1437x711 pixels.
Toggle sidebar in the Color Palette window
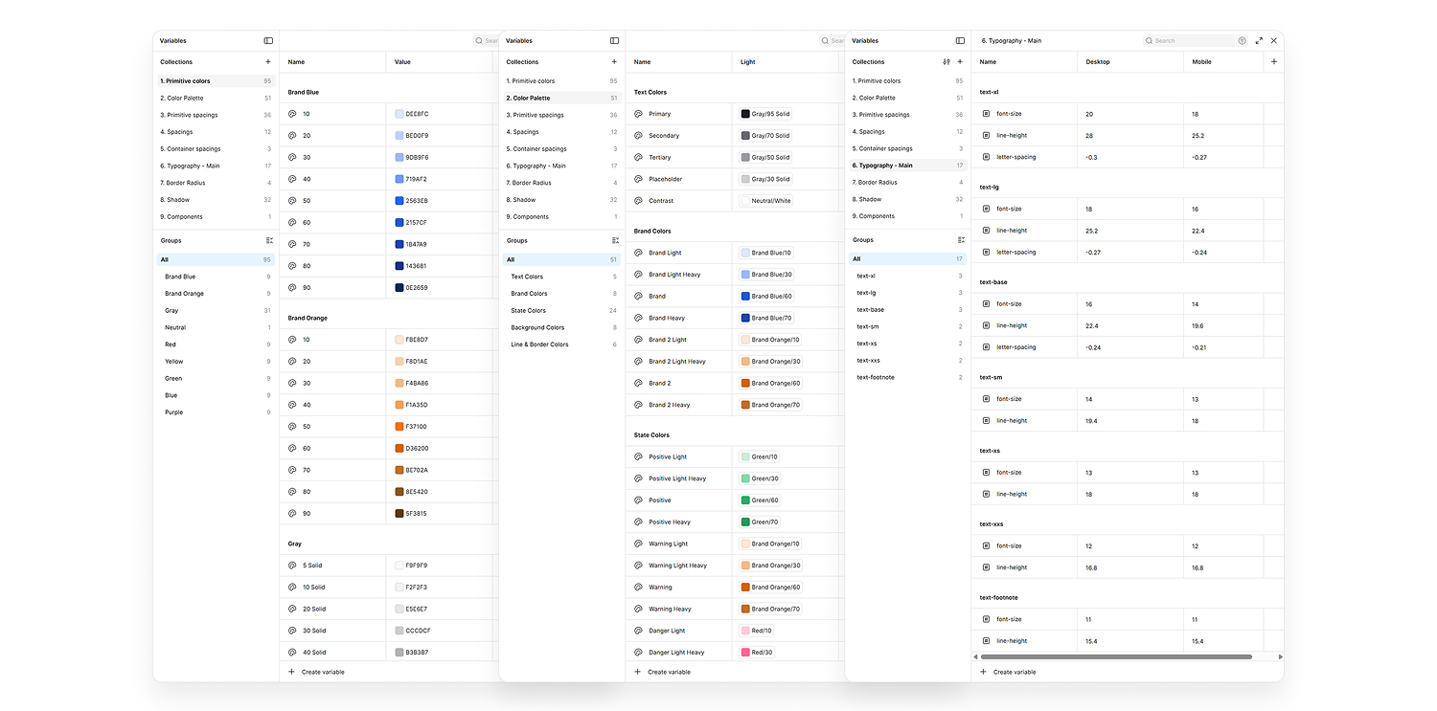tap(614, 41)
